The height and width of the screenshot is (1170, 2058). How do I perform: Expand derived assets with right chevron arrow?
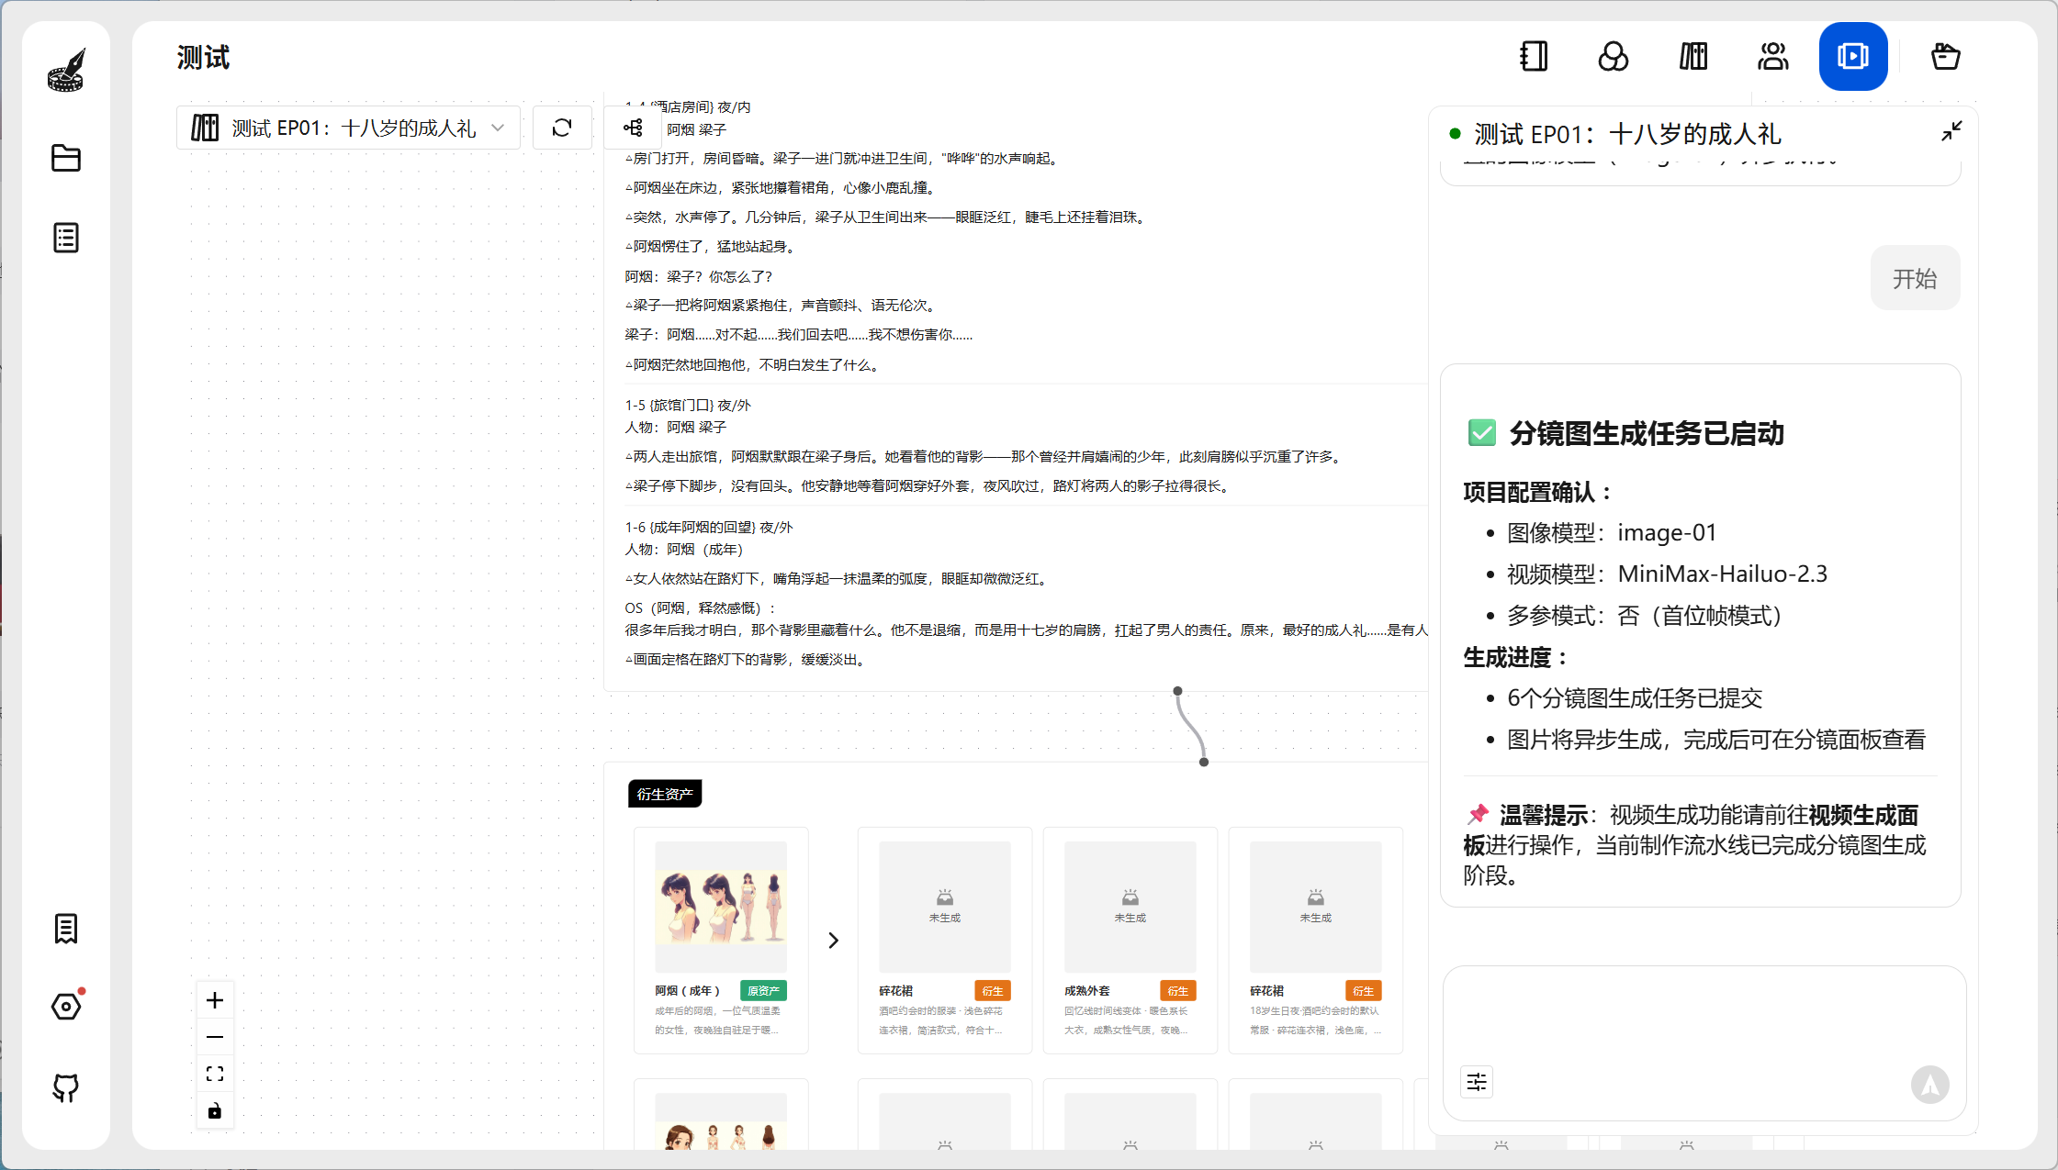coord(833,941)
